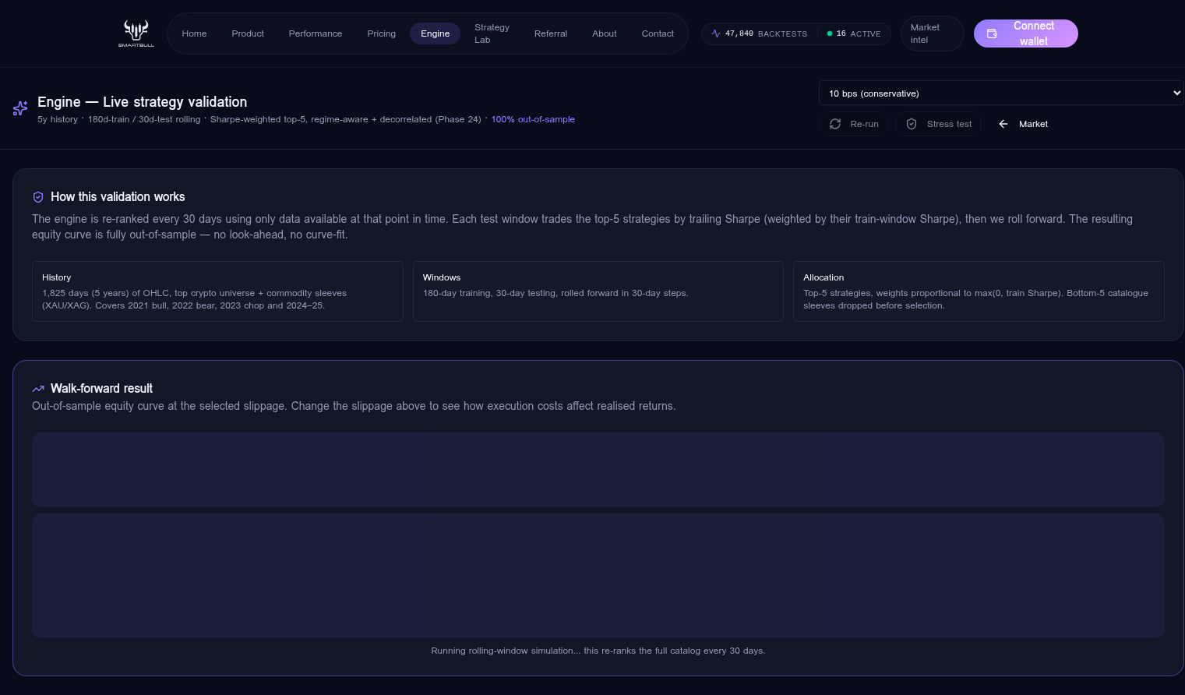Go to the About page

[605, 34]
